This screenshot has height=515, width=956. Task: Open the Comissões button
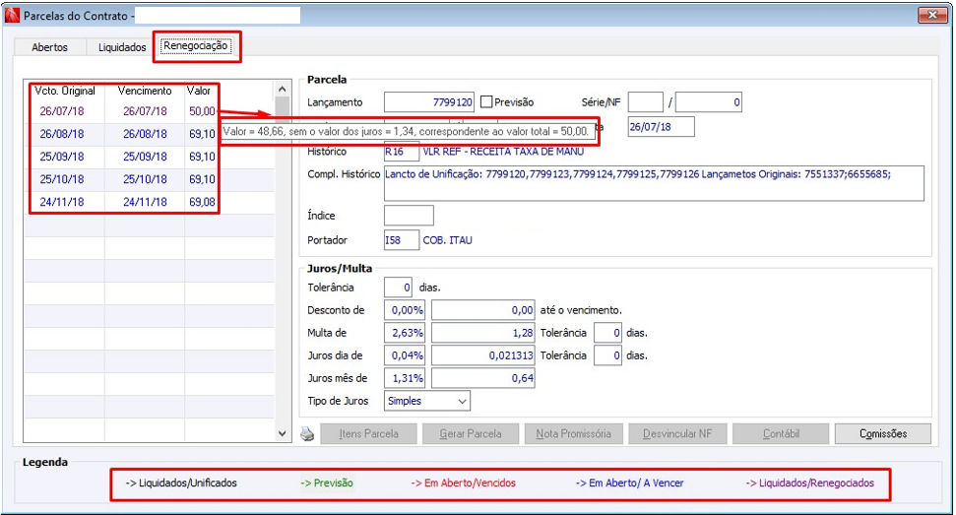pos(883,434)
